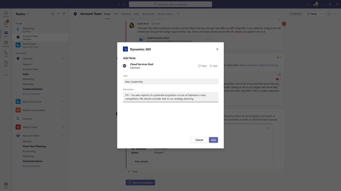This screenshot has width=341, height=191.
Task: Click the Teams settings gear icon
Action: click(52, 14)
